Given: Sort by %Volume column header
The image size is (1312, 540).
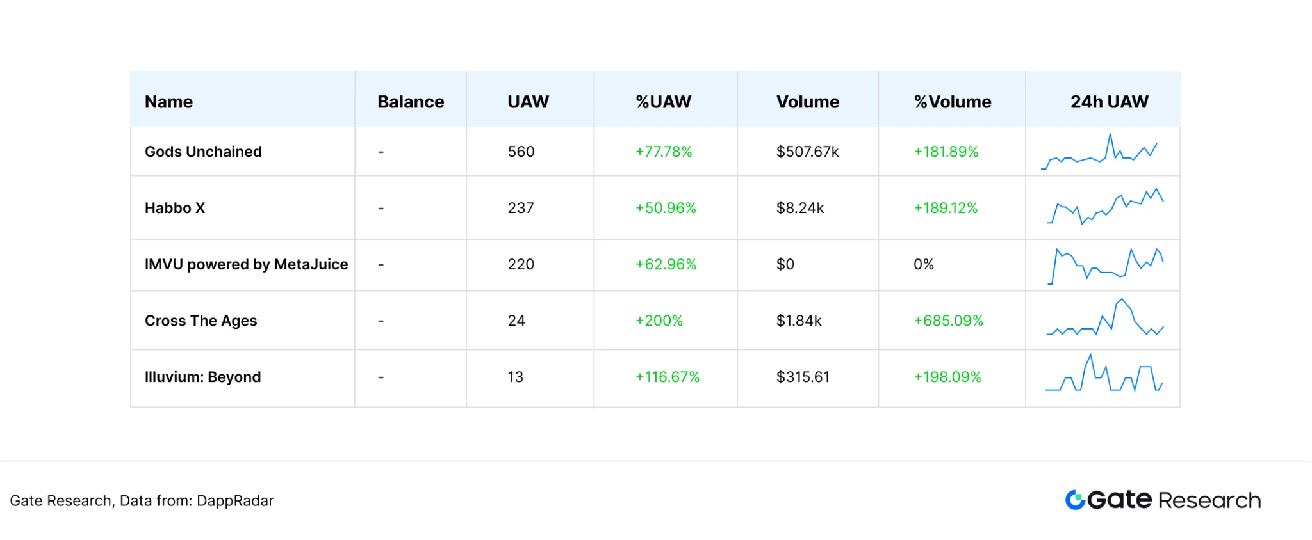Looking at the screenshot, I should coord(952,102).
